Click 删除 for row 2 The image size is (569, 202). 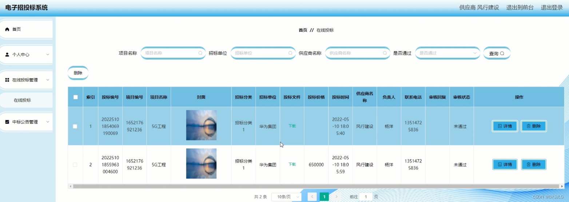pyautogui.click(x=534, y=164)
